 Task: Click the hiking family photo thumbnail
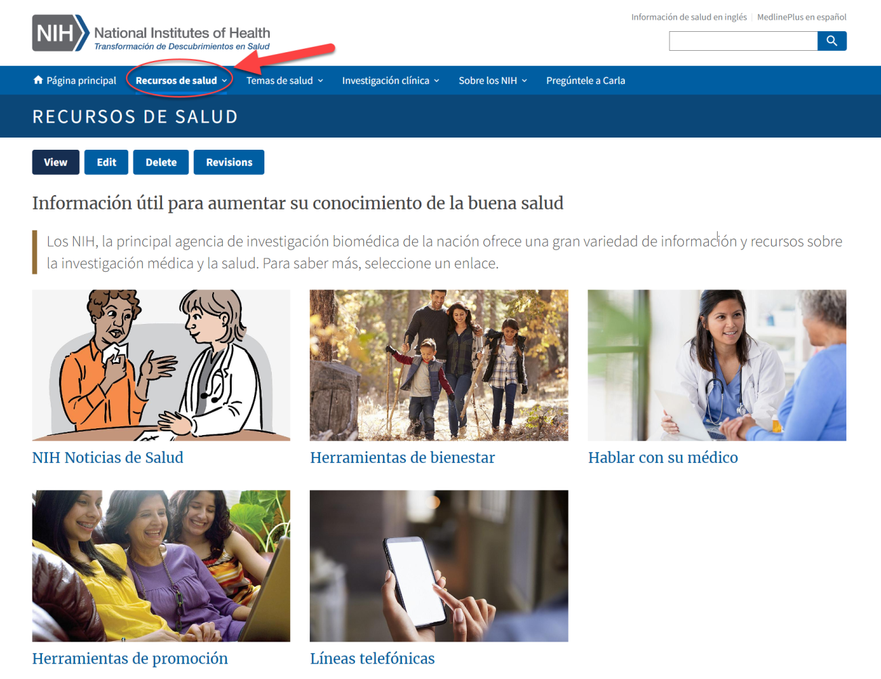[439, 365]
